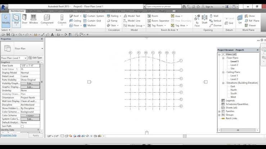Select the Window tool
This screenshot has height=149, width=266.
point(33,19)
